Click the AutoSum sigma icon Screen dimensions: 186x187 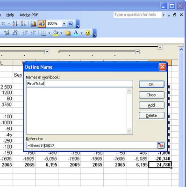point(3,24)
